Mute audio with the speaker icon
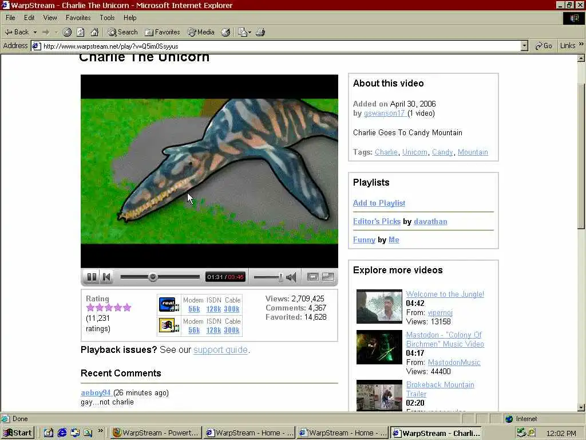Viewport: 586px width, 440px height. (x=291, y=277)
